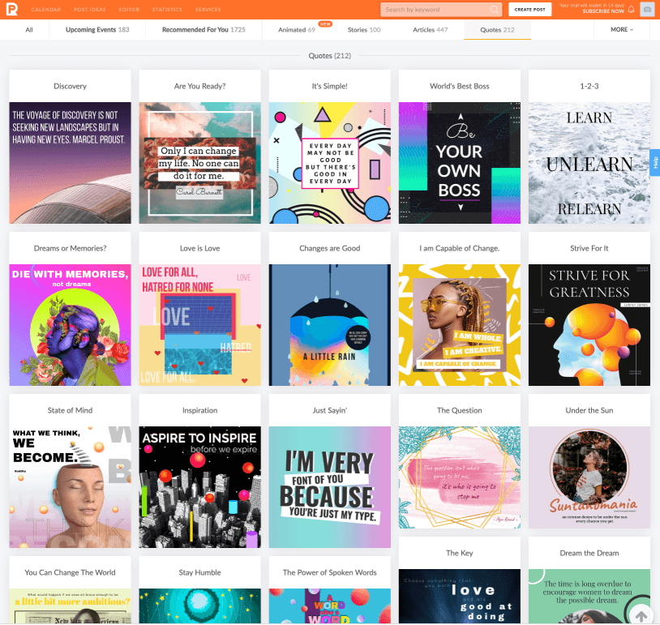This screenshot has width=660, height=625.
Task: Open the Discovery quote template
Action: point(71,147)
